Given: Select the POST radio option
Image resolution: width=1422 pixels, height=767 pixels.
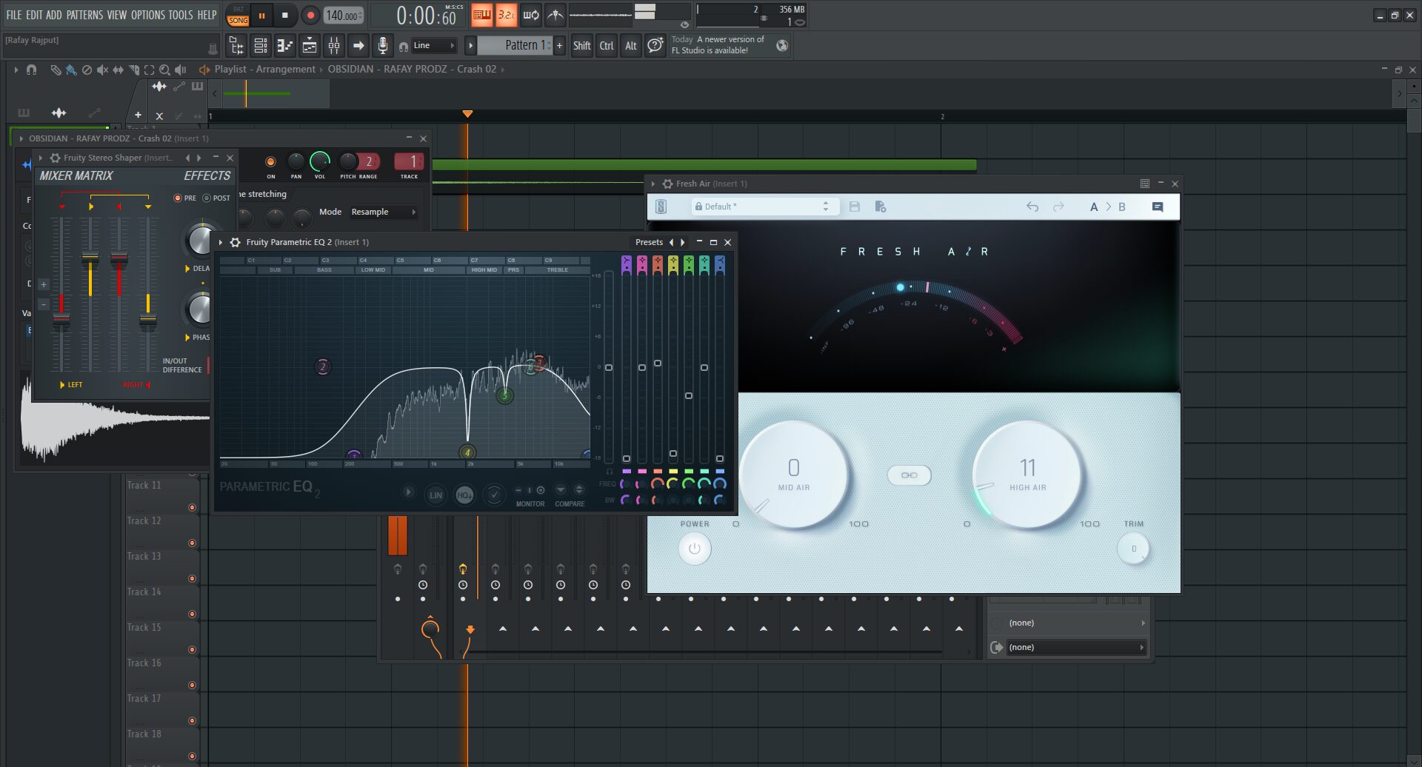Looking at the screenshot, I should pyautogui.click(x=207, y=198).
